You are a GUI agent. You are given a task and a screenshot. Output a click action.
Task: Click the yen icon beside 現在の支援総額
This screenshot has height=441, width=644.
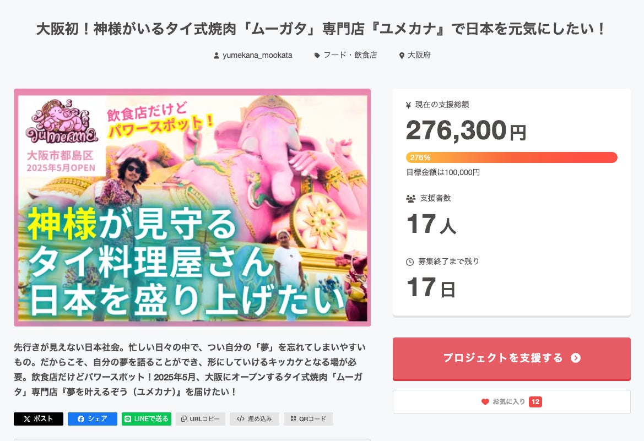click(408, 105)
